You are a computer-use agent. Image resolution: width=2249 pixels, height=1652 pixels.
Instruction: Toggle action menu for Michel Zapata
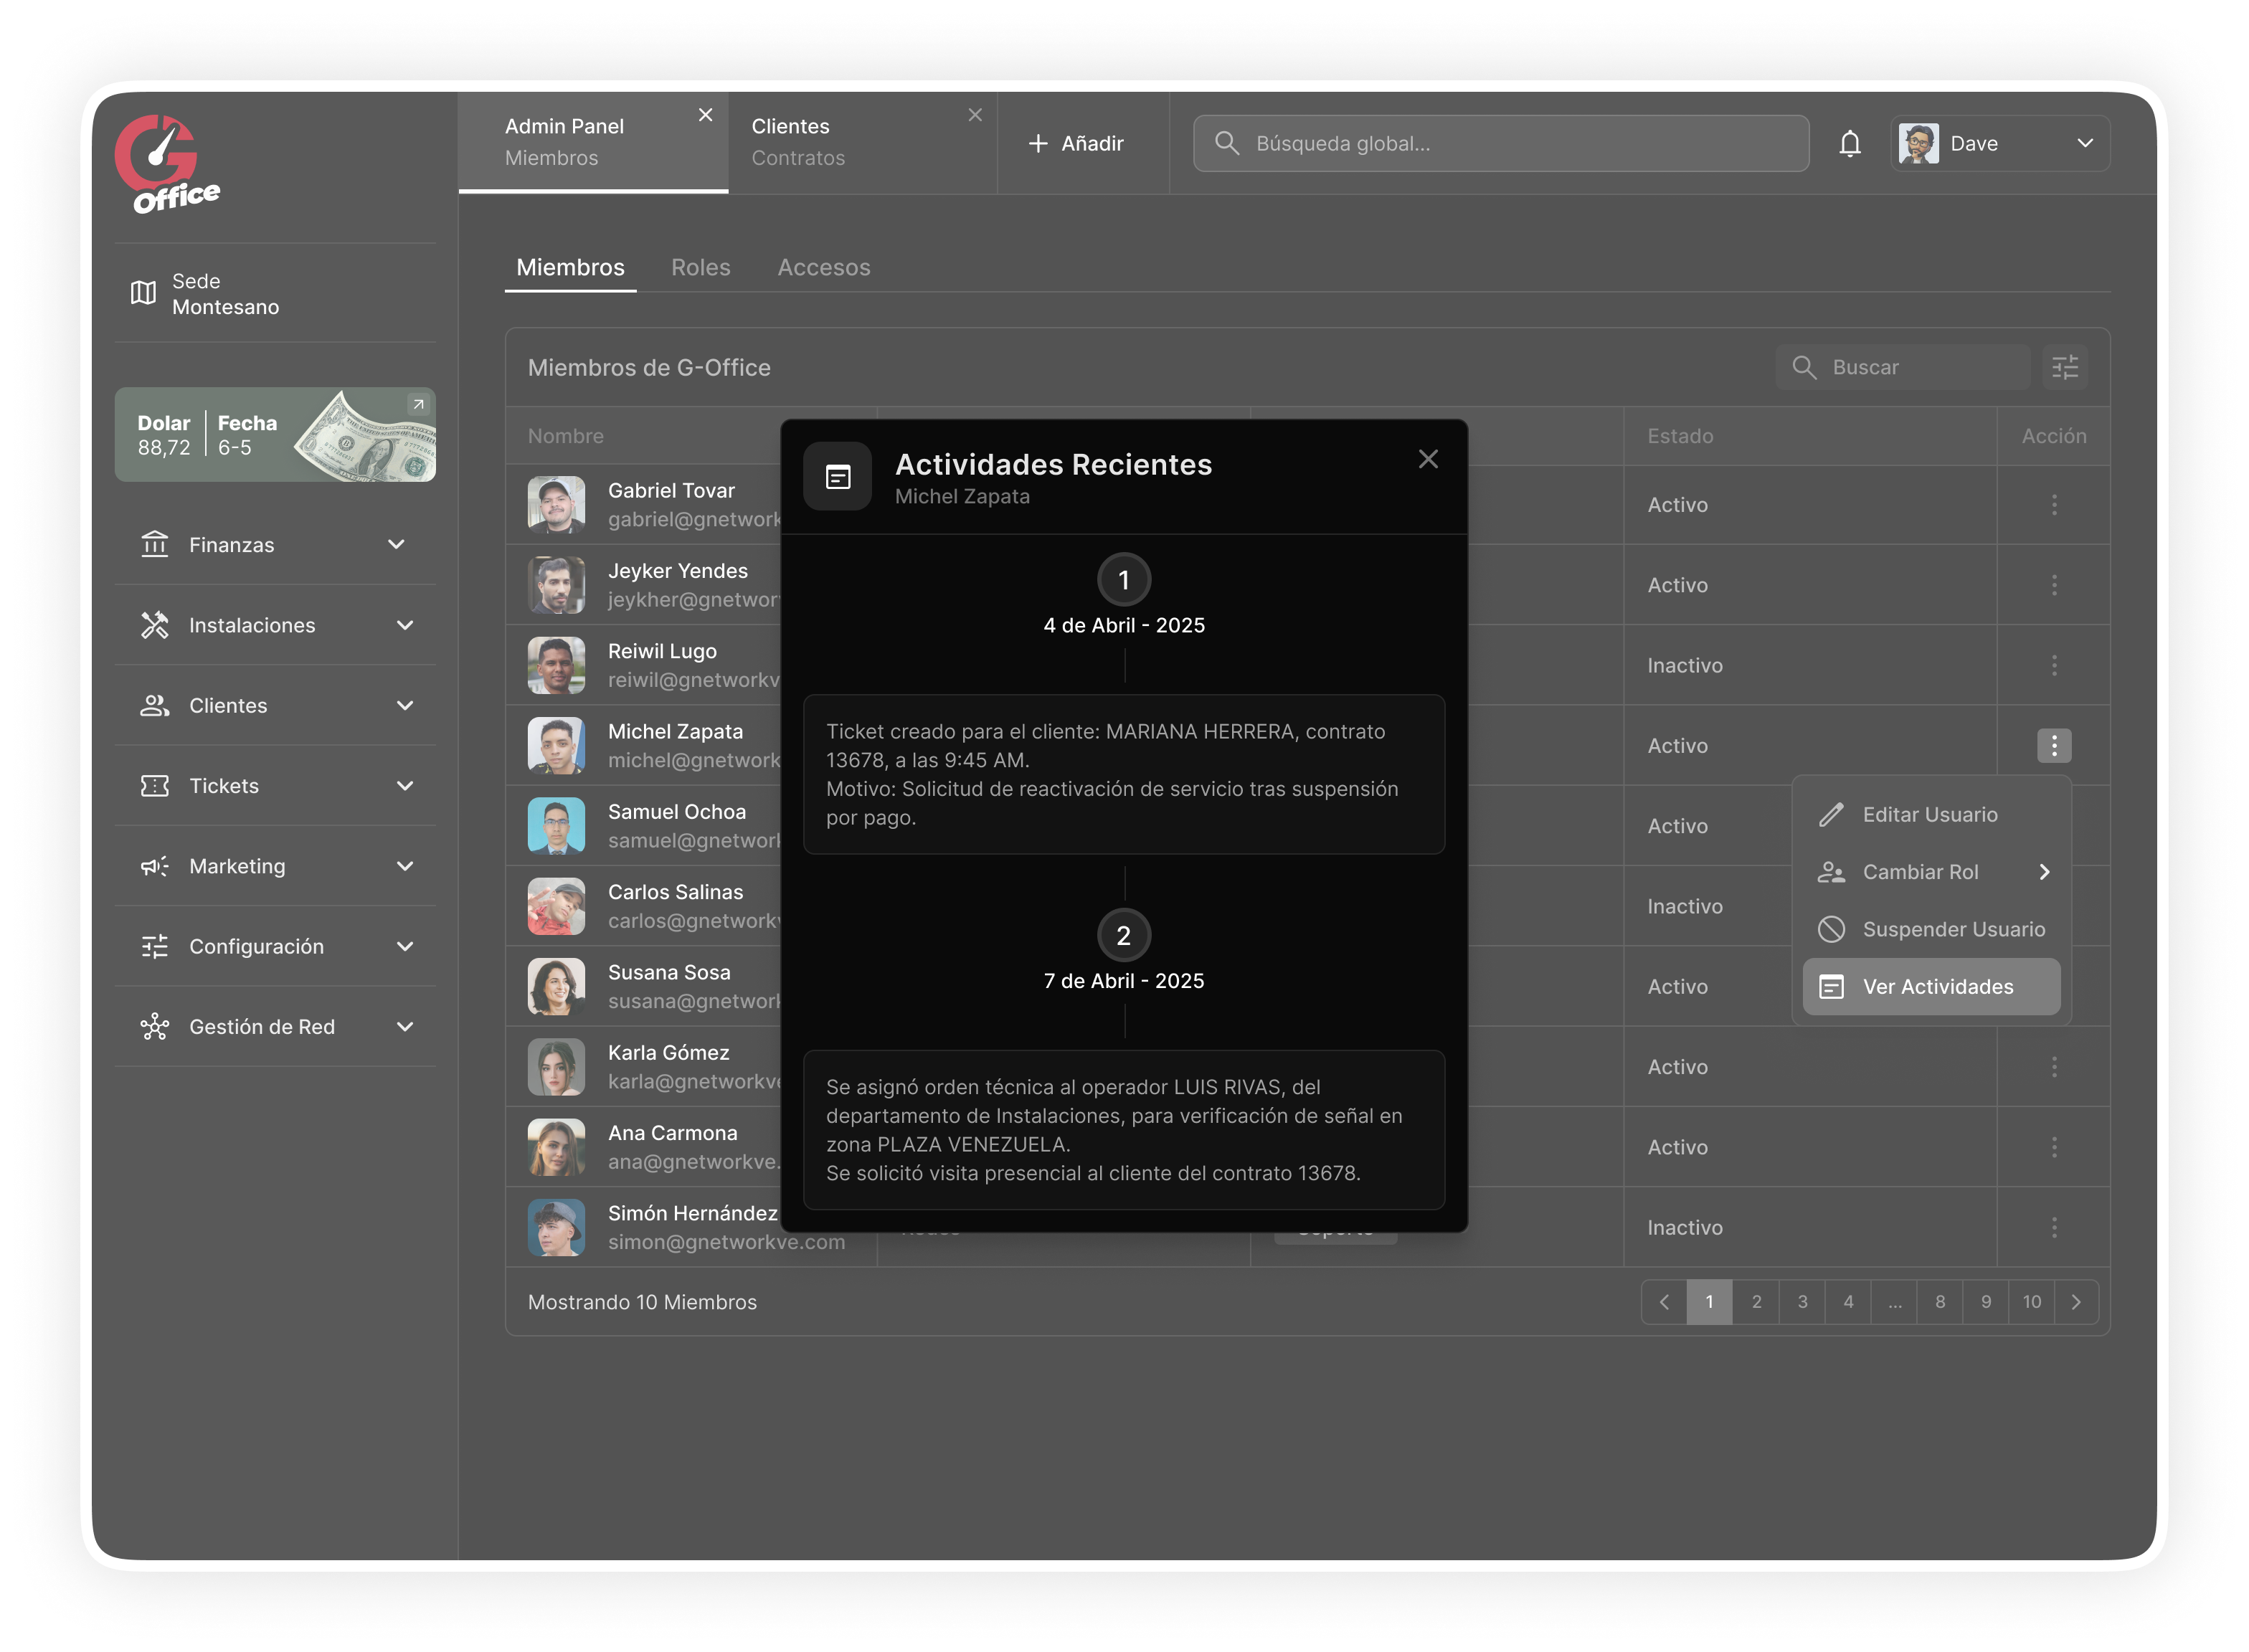[2053, 745]
